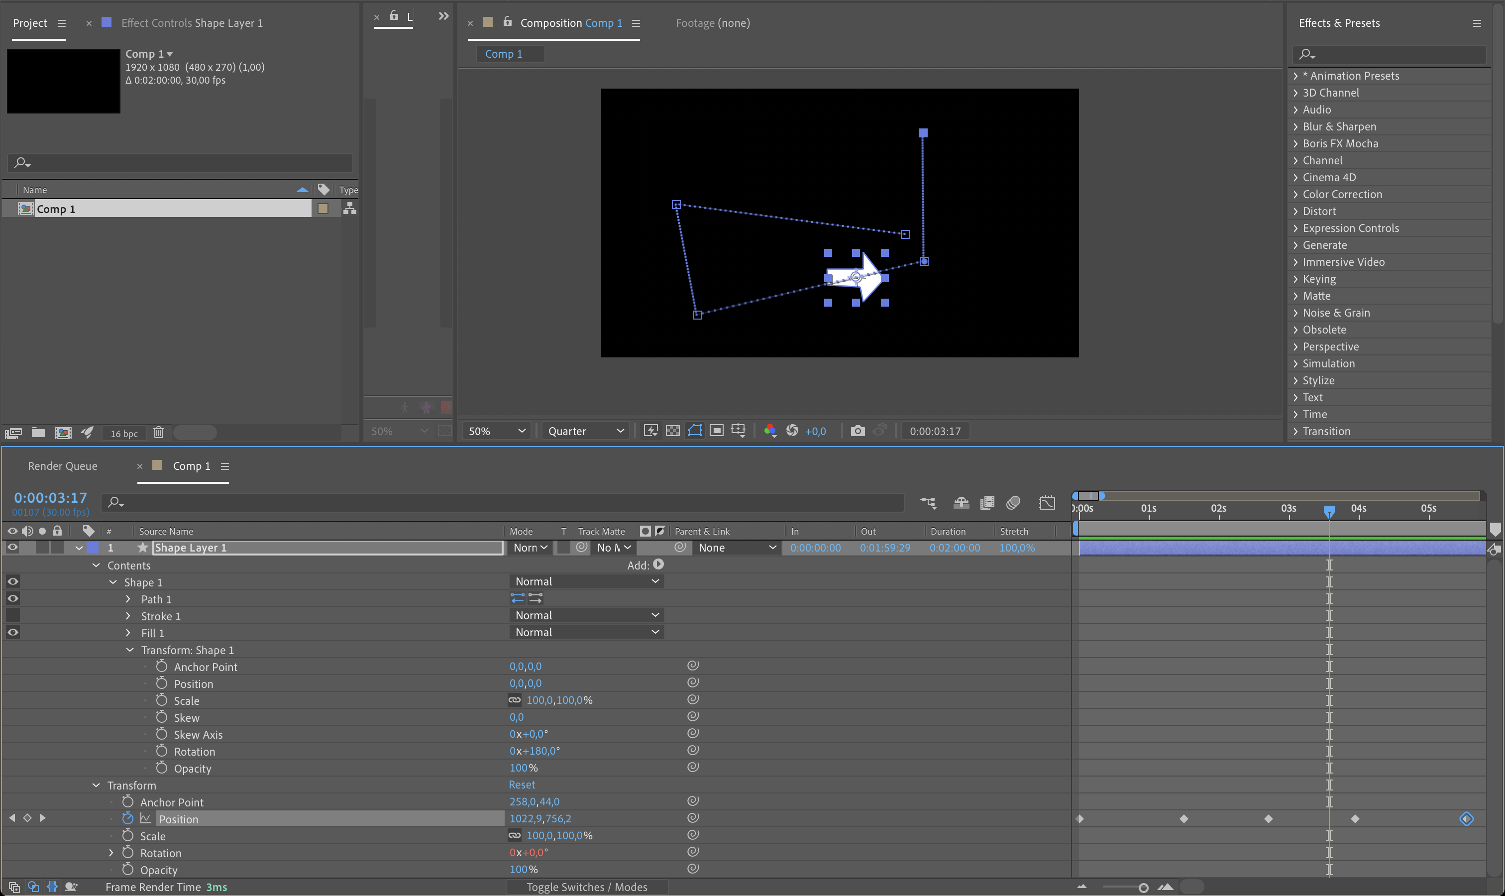Hide Fill 1 using its visibility eye
The height and width of the screenshot is (896, 1505).
pos(12,632)
